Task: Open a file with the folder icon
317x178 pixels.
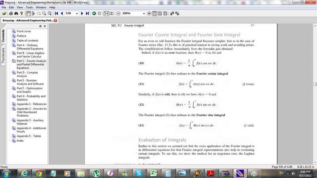Action: coord(4,13)
